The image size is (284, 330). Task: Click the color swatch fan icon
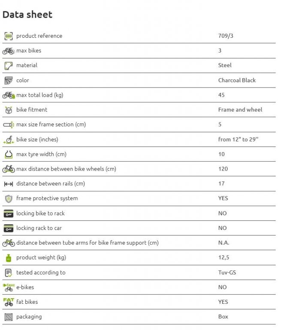tap(9, 80)
